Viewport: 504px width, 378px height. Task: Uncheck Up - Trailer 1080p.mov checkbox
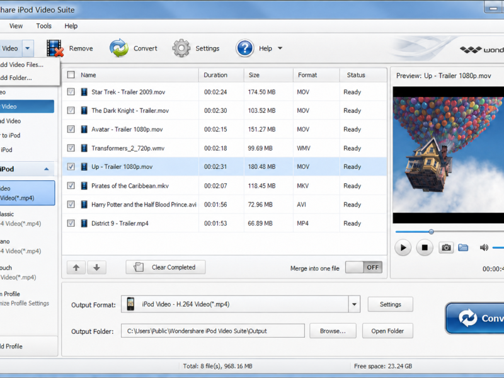[71, 166]
